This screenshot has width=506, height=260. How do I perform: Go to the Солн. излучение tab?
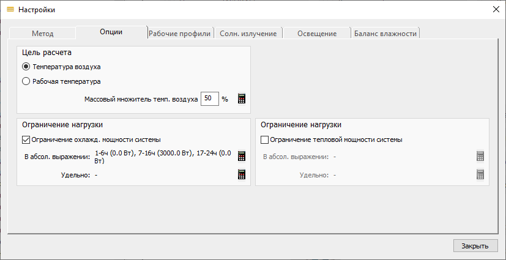[248, 34]
